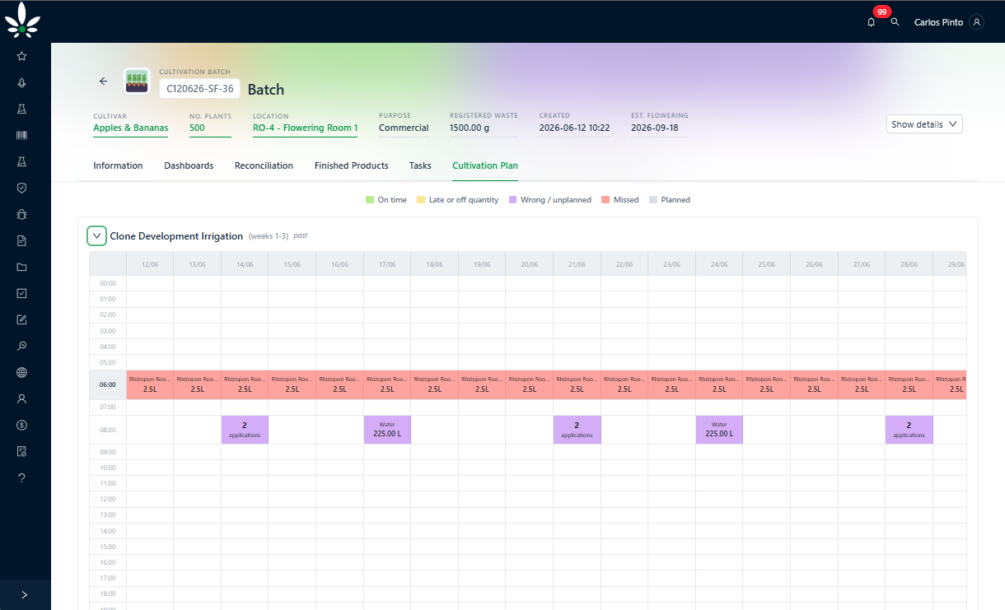Open the person icon in the sidebar
1005x610 pixels.
pyautogui.click(x=22, y=398)
